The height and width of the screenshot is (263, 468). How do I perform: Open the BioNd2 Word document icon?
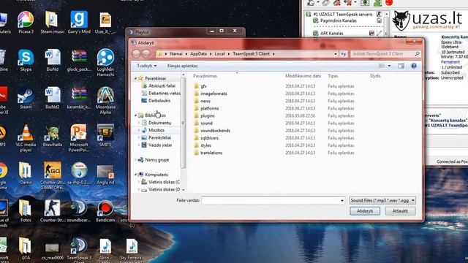coord(52,98)
